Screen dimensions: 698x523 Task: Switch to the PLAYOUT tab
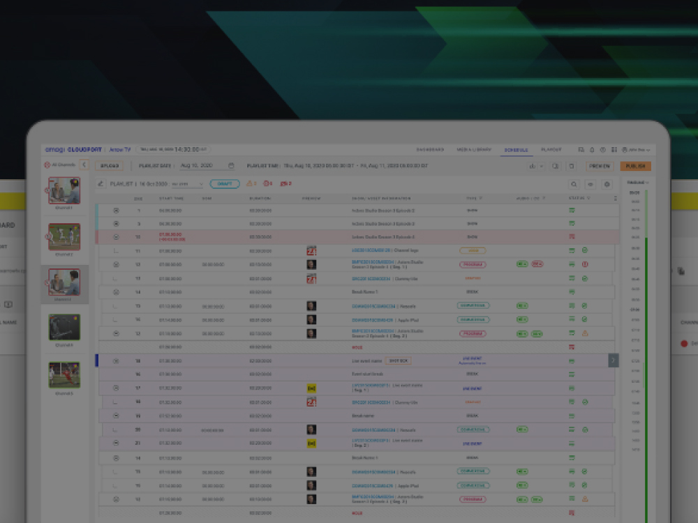click(x=551, y=150)
